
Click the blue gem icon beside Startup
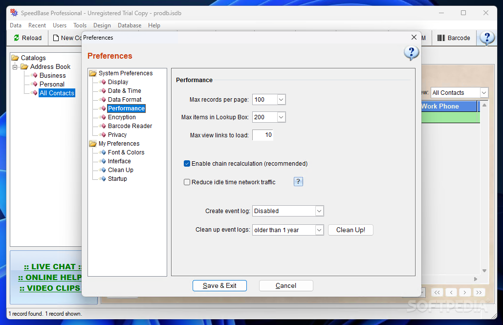(x=103, y=179)
